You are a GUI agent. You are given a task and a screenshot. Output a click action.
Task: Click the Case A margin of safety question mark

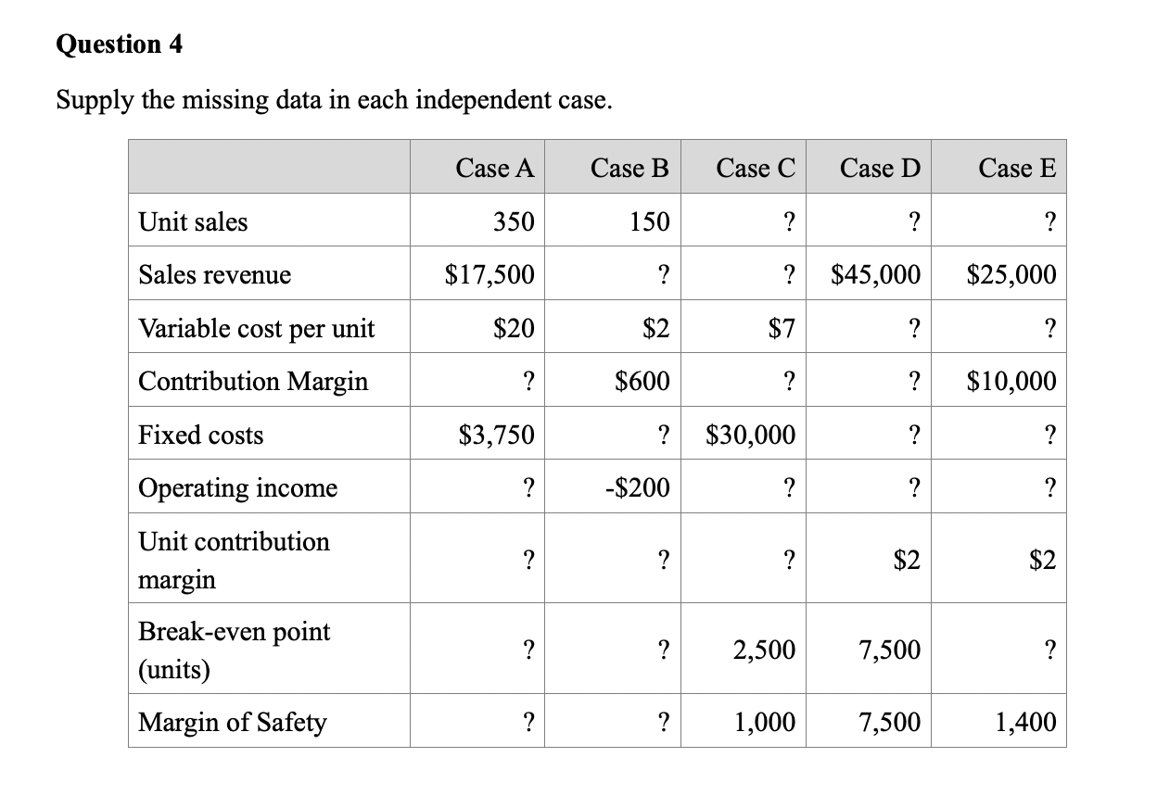(528, 722)
